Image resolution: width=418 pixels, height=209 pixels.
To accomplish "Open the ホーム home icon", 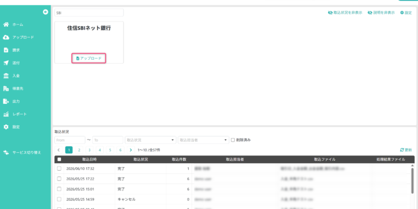I will click(6, 24).
